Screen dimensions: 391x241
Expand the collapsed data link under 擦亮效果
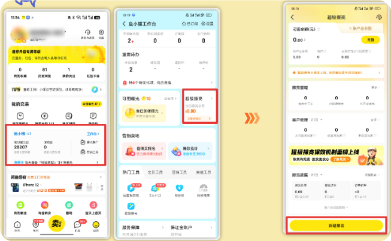[x=336, y=208]
